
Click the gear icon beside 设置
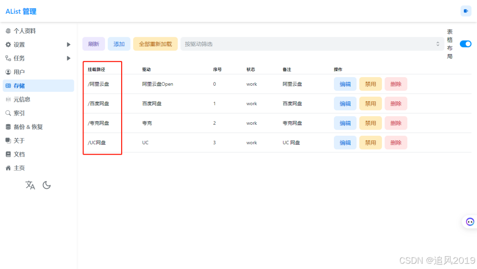(8, 45)
